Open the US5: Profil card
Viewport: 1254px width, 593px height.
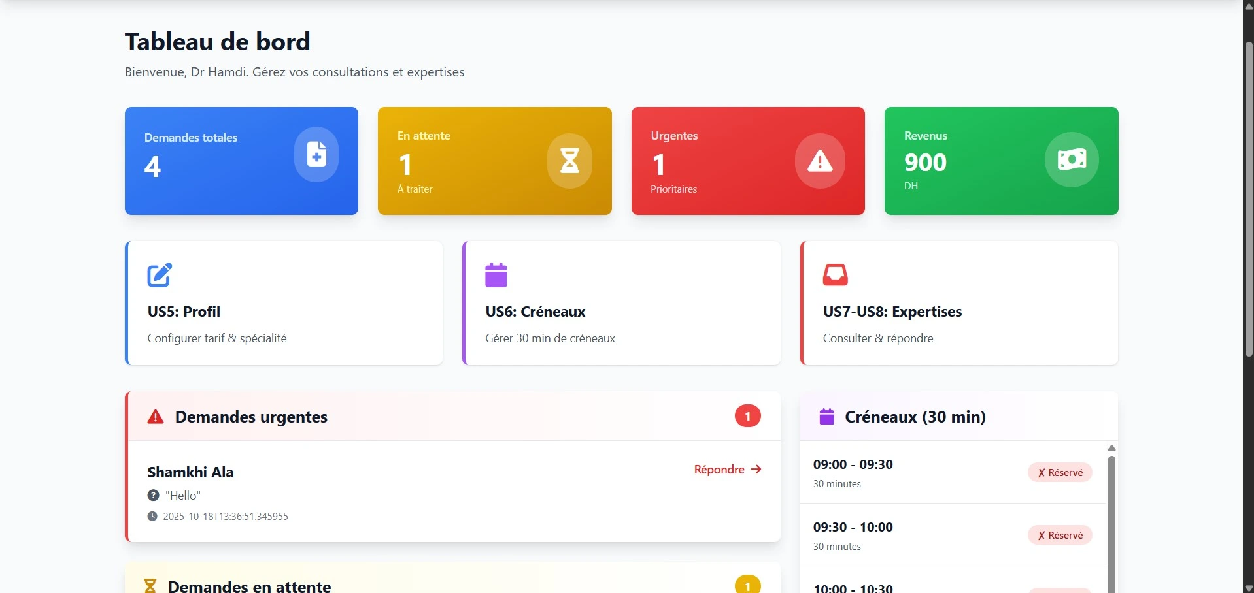pos(284,303)
